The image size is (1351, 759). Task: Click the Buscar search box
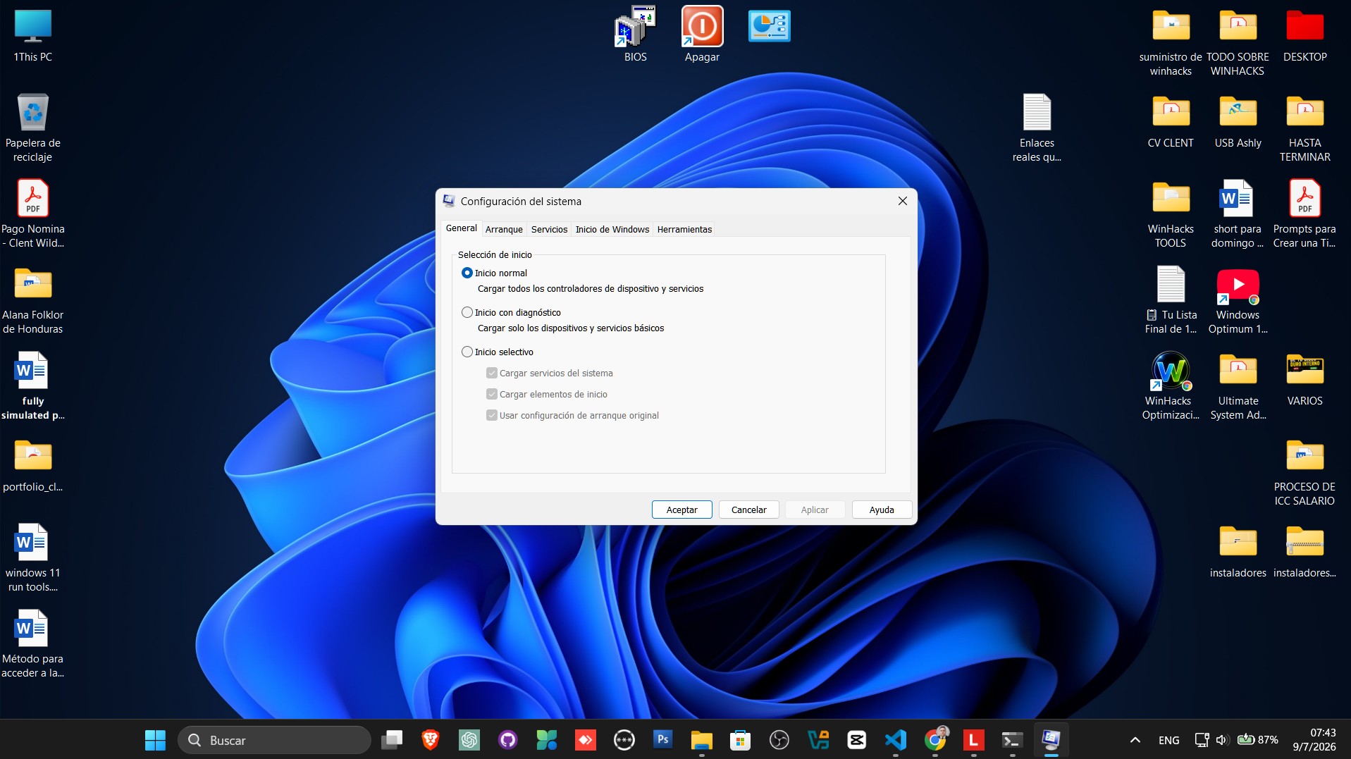tap(274, 740)
